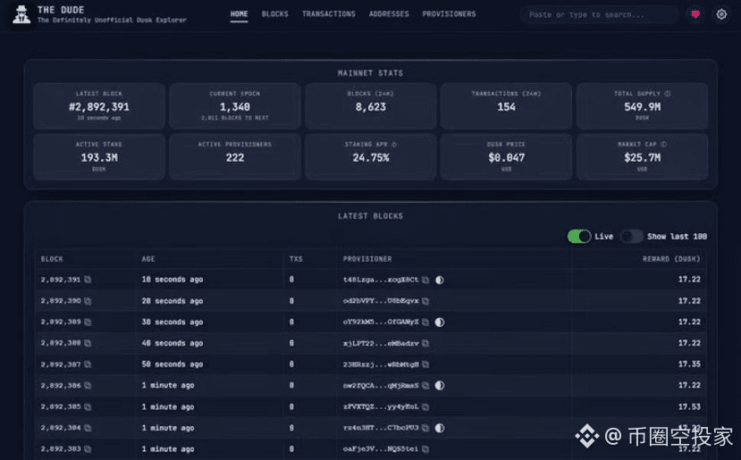
Task: Click info icon beside Staking APR
Action: tap(394, 144)
